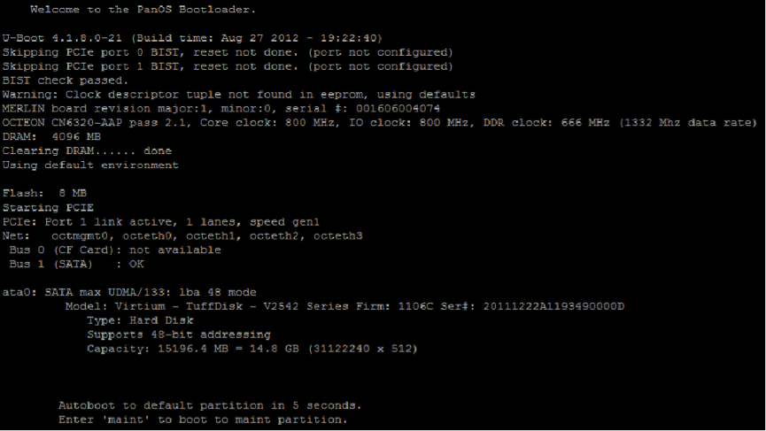Click the U-Boot 4.1.8.0-21 version text

pyautogui.click(x=62, y=38)
